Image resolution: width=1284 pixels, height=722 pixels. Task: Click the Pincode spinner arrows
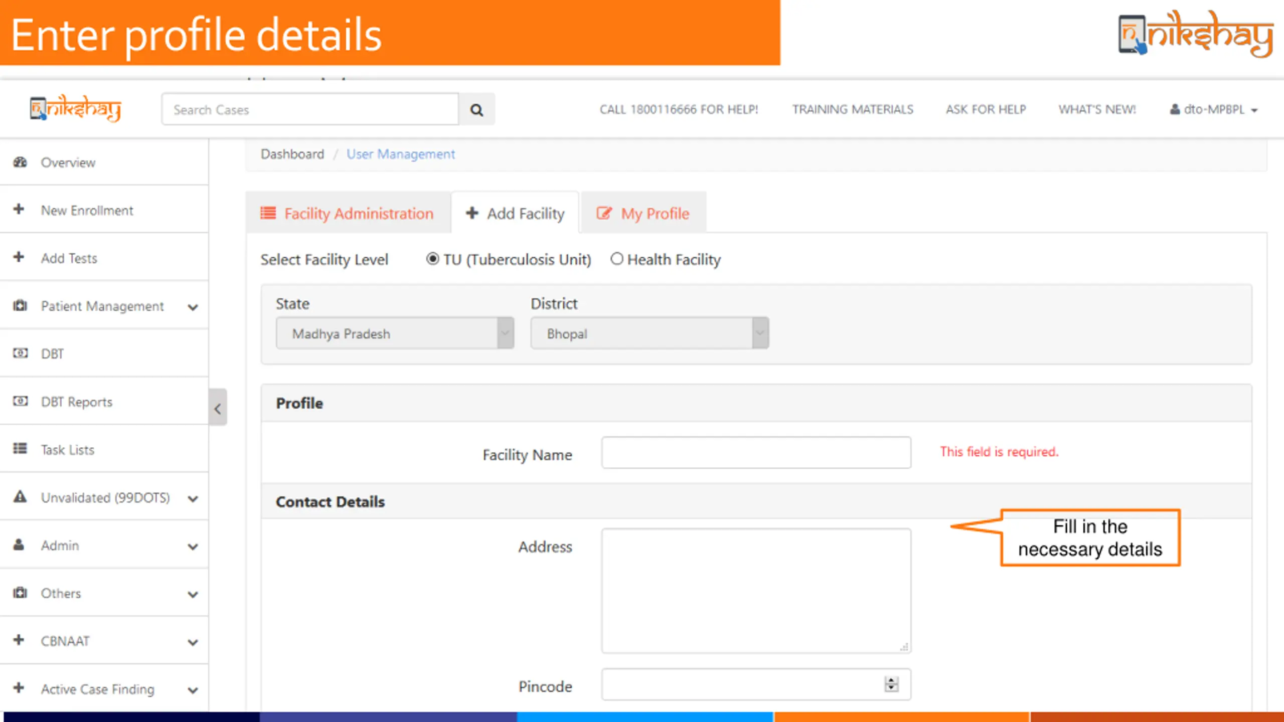click(891, 684)
